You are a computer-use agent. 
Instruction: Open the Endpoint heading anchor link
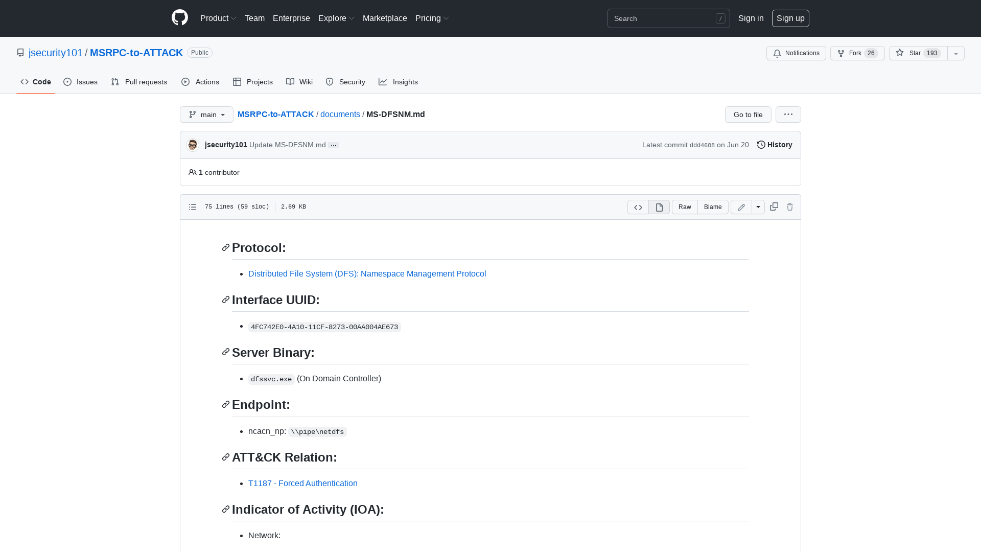click(x=226, y=405)
